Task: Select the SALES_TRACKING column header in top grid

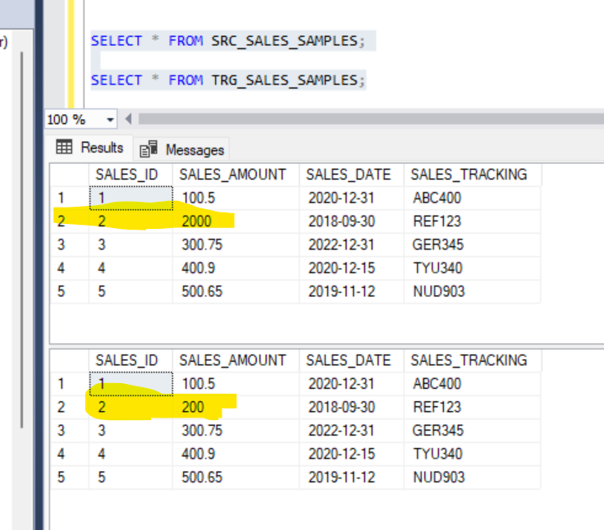Action: pyautogui.click(x=469, y=174)
